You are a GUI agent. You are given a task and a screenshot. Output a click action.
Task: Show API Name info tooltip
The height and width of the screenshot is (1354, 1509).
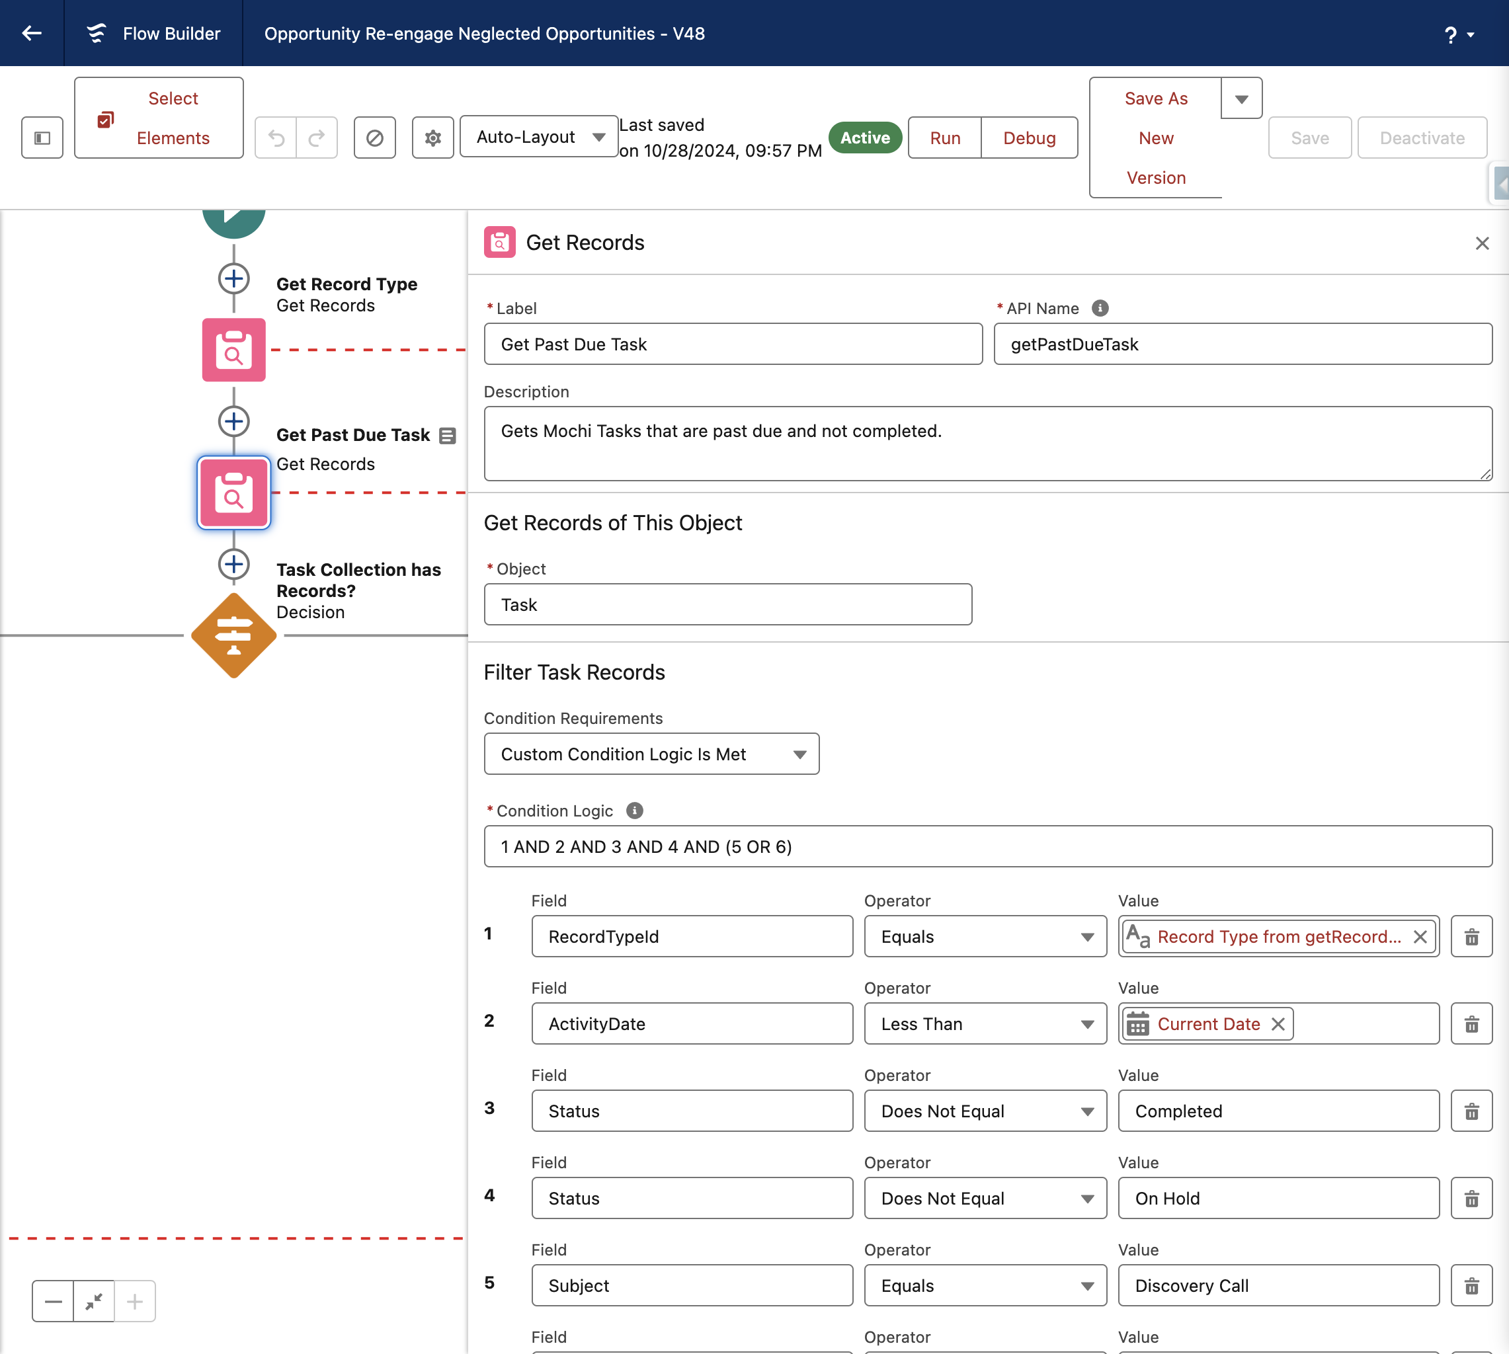[1100, 308]
